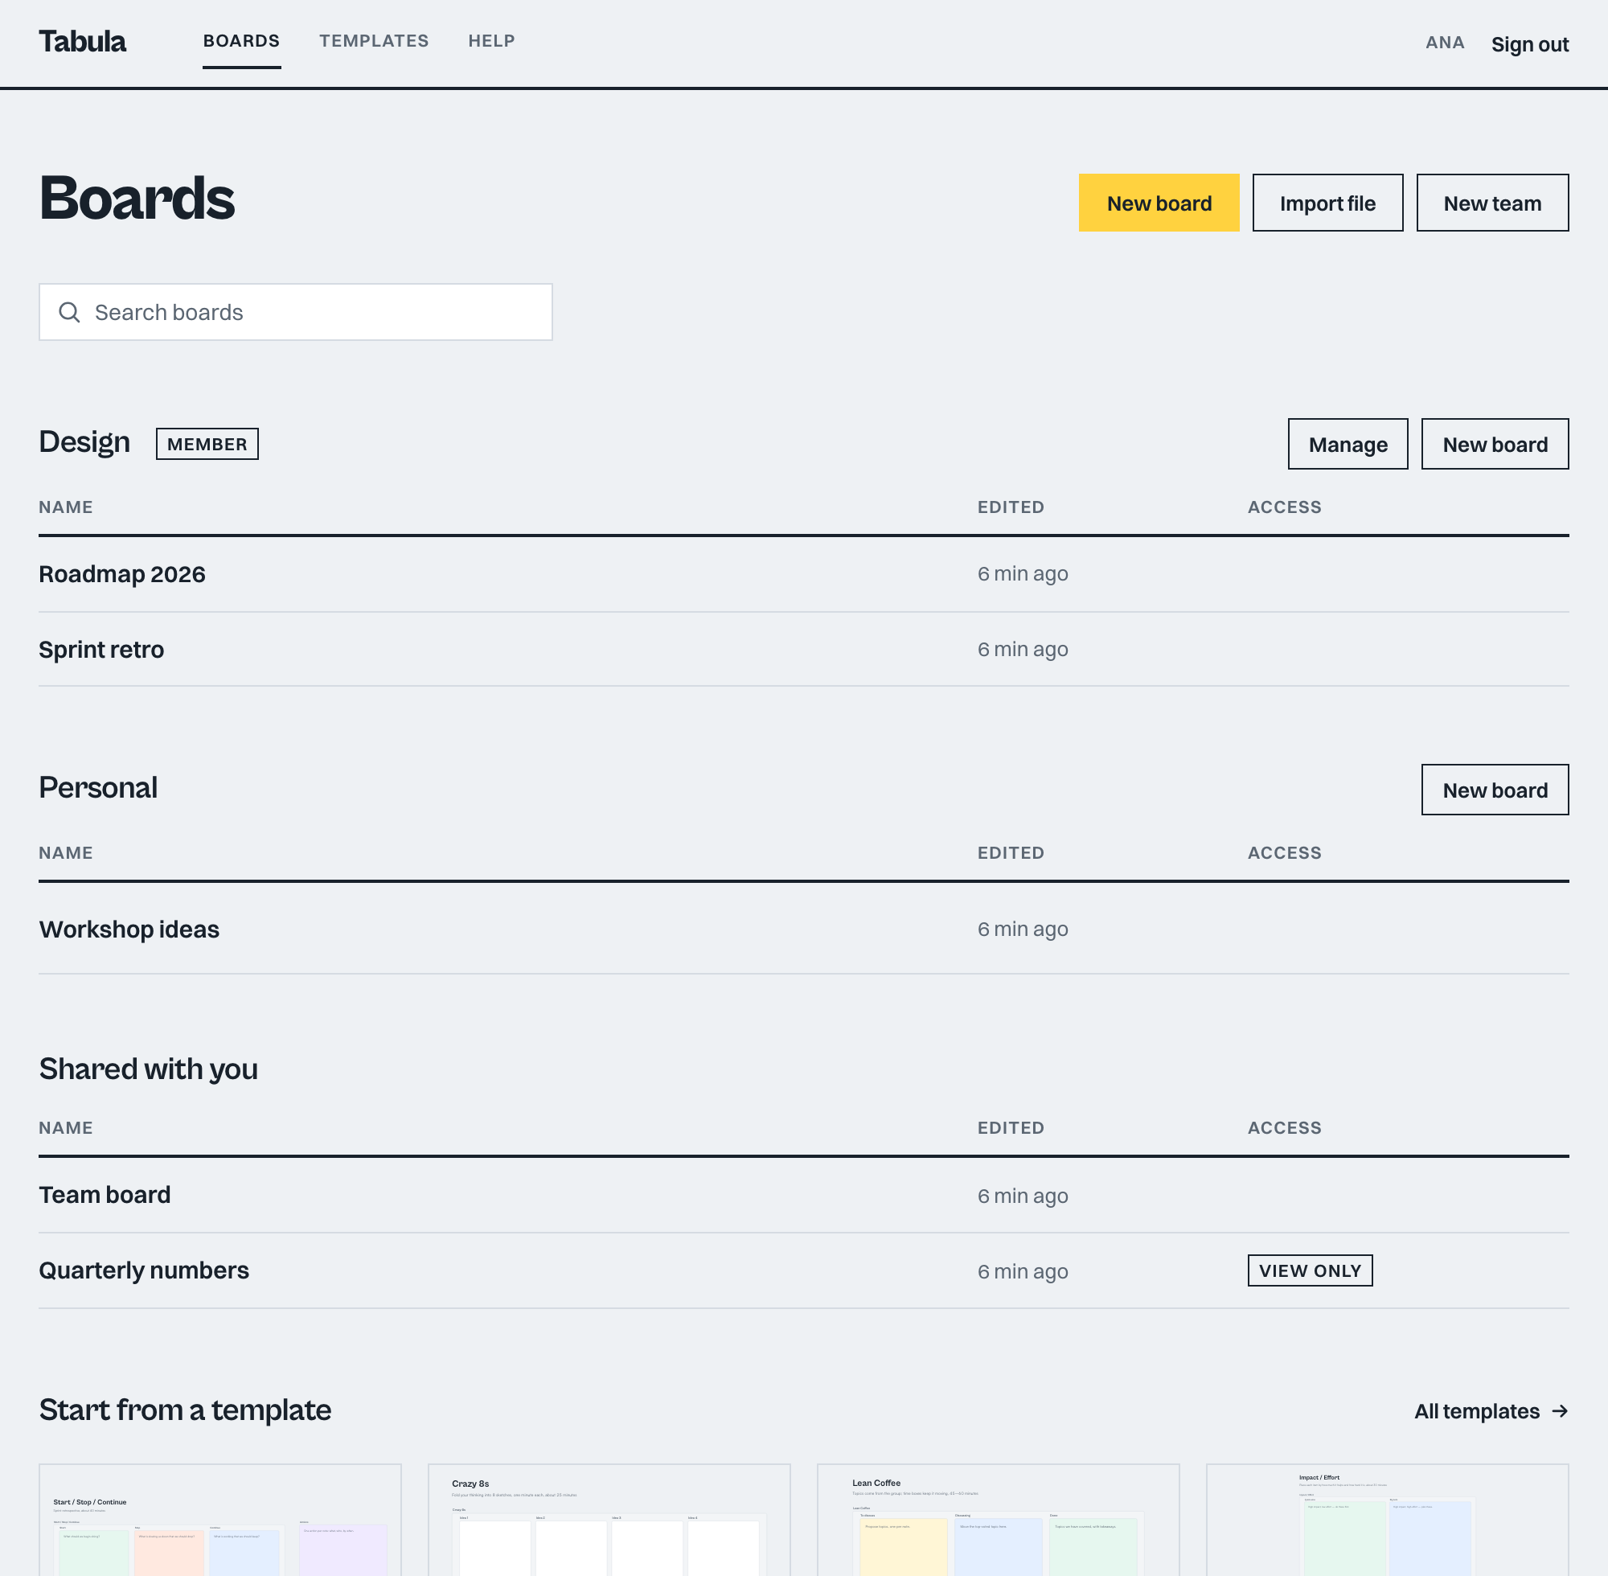
Task: Click Quarterly numbers' 6 min ago timestamp
Action: (x=1022, y=1271)
